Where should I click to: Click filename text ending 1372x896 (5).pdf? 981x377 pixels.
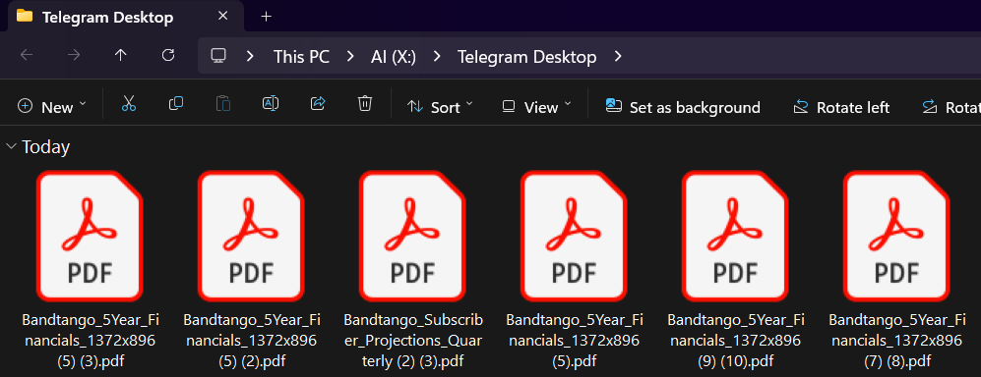(x=575, y=341)
